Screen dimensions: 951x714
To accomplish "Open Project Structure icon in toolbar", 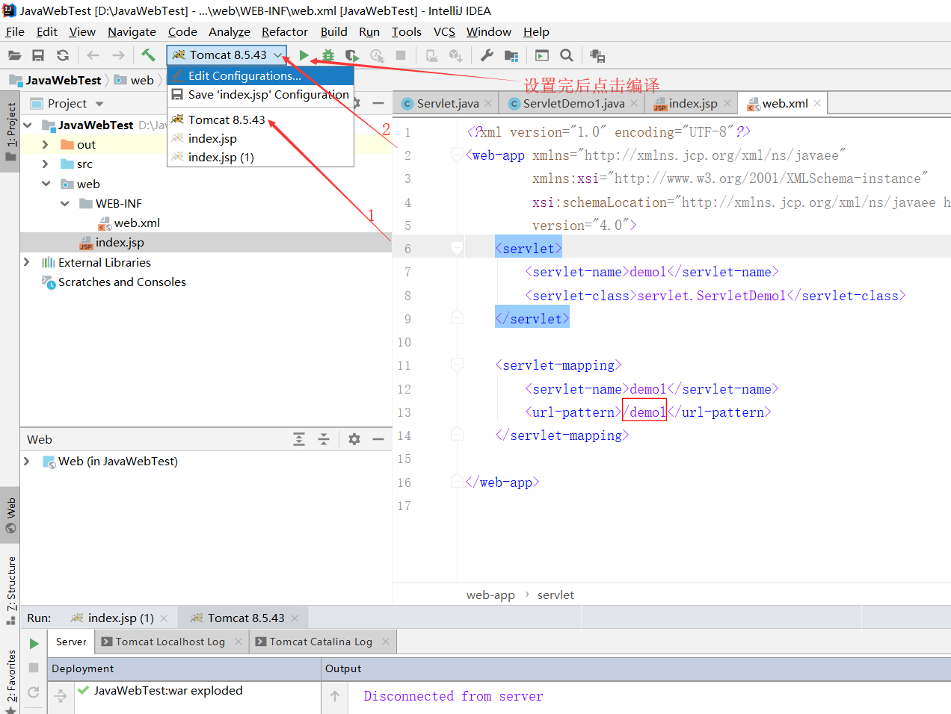I will (511, 55).
